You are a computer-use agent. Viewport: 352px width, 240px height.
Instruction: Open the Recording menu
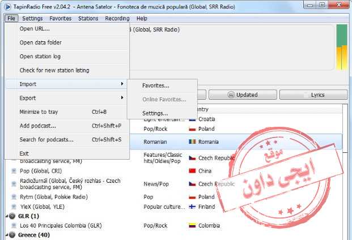(117, 18)
